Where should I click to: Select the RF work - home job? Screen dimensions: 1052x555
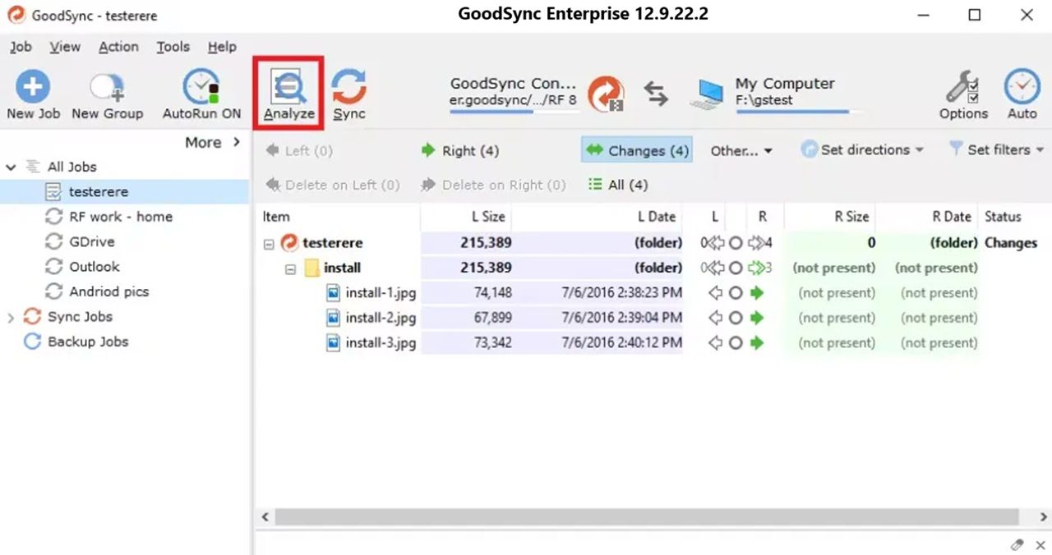click(121, 217)
